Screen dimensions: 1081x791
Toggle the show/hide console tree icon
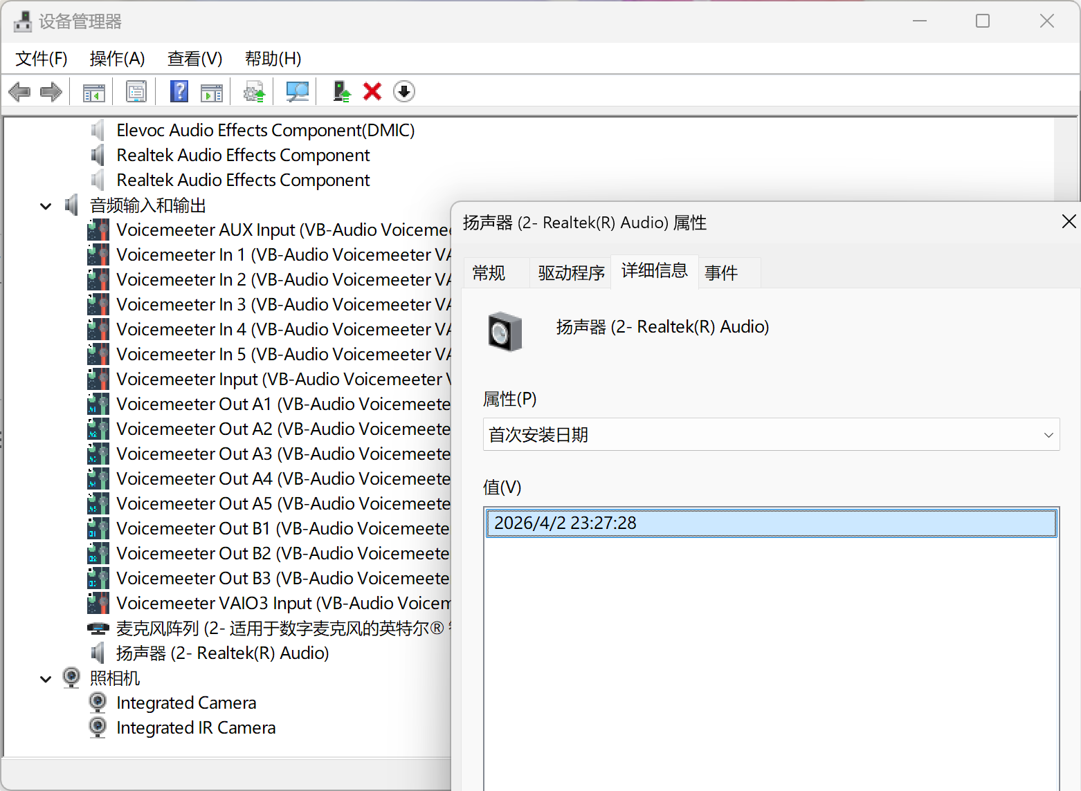[x=93, y=91]
